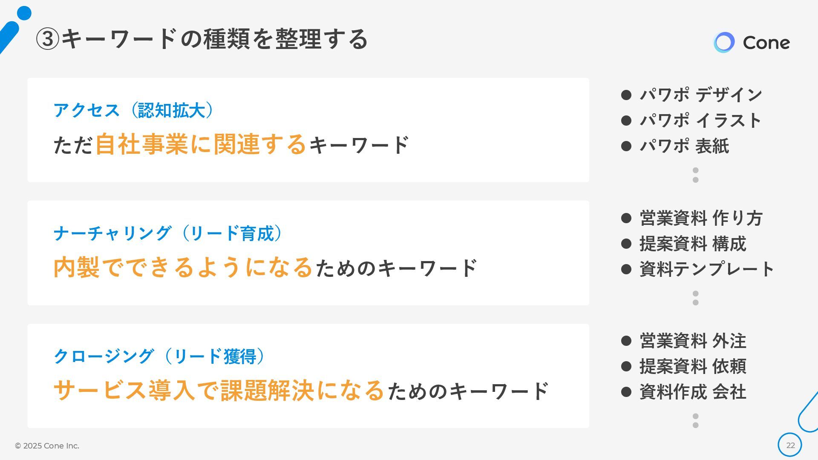Viewport: 818px width, 460px height.
Task: Select the slide title ③キーワードの種類を整理する
Action: (202, 39)
